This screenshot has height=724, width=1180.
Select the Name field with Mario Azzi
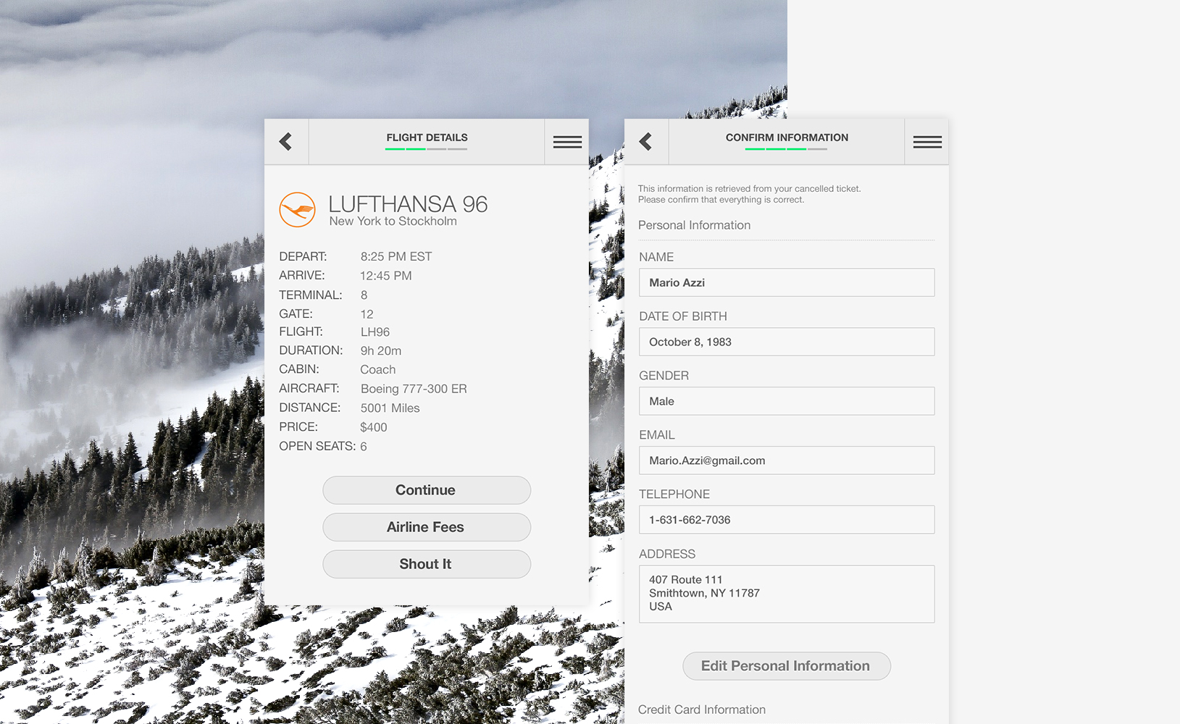tap(786, 282)
